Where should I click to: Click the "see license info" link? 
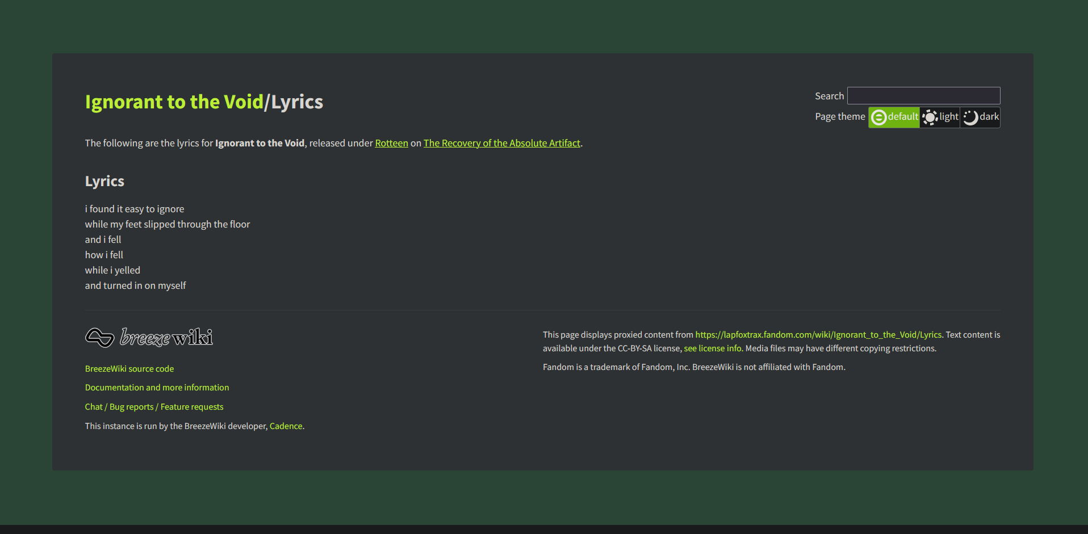(712, 348)
